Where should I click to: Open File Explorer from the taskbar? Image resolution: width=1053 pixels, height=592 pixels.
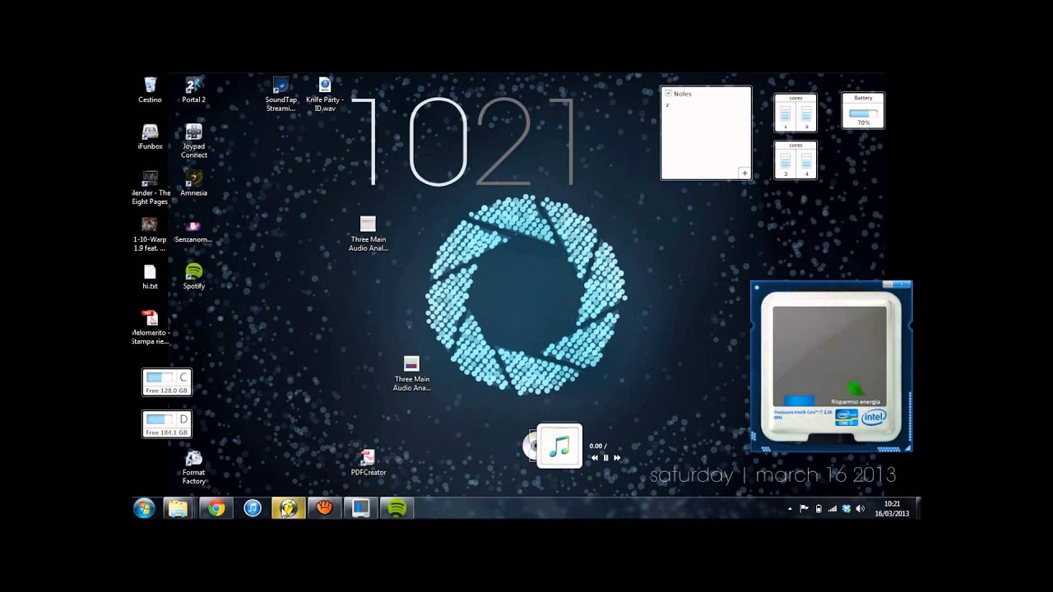click(x=179, y=509)
